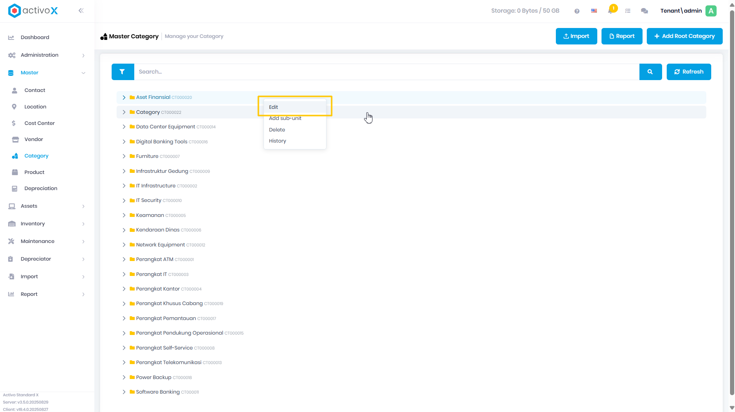
Task: Select Perangkat Pemantauan category row
Action: pyautogui.click(x=411, y=318)
